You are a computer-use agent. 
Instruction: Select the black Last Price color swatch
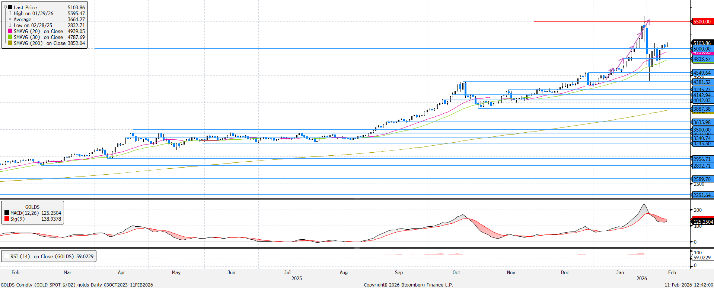[x=10, y=7]
